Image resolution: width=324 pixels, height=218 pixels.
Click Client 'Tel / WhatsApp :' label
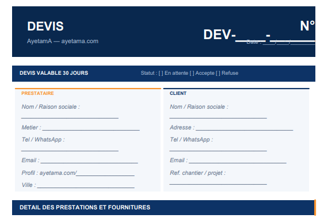[191, 140]
